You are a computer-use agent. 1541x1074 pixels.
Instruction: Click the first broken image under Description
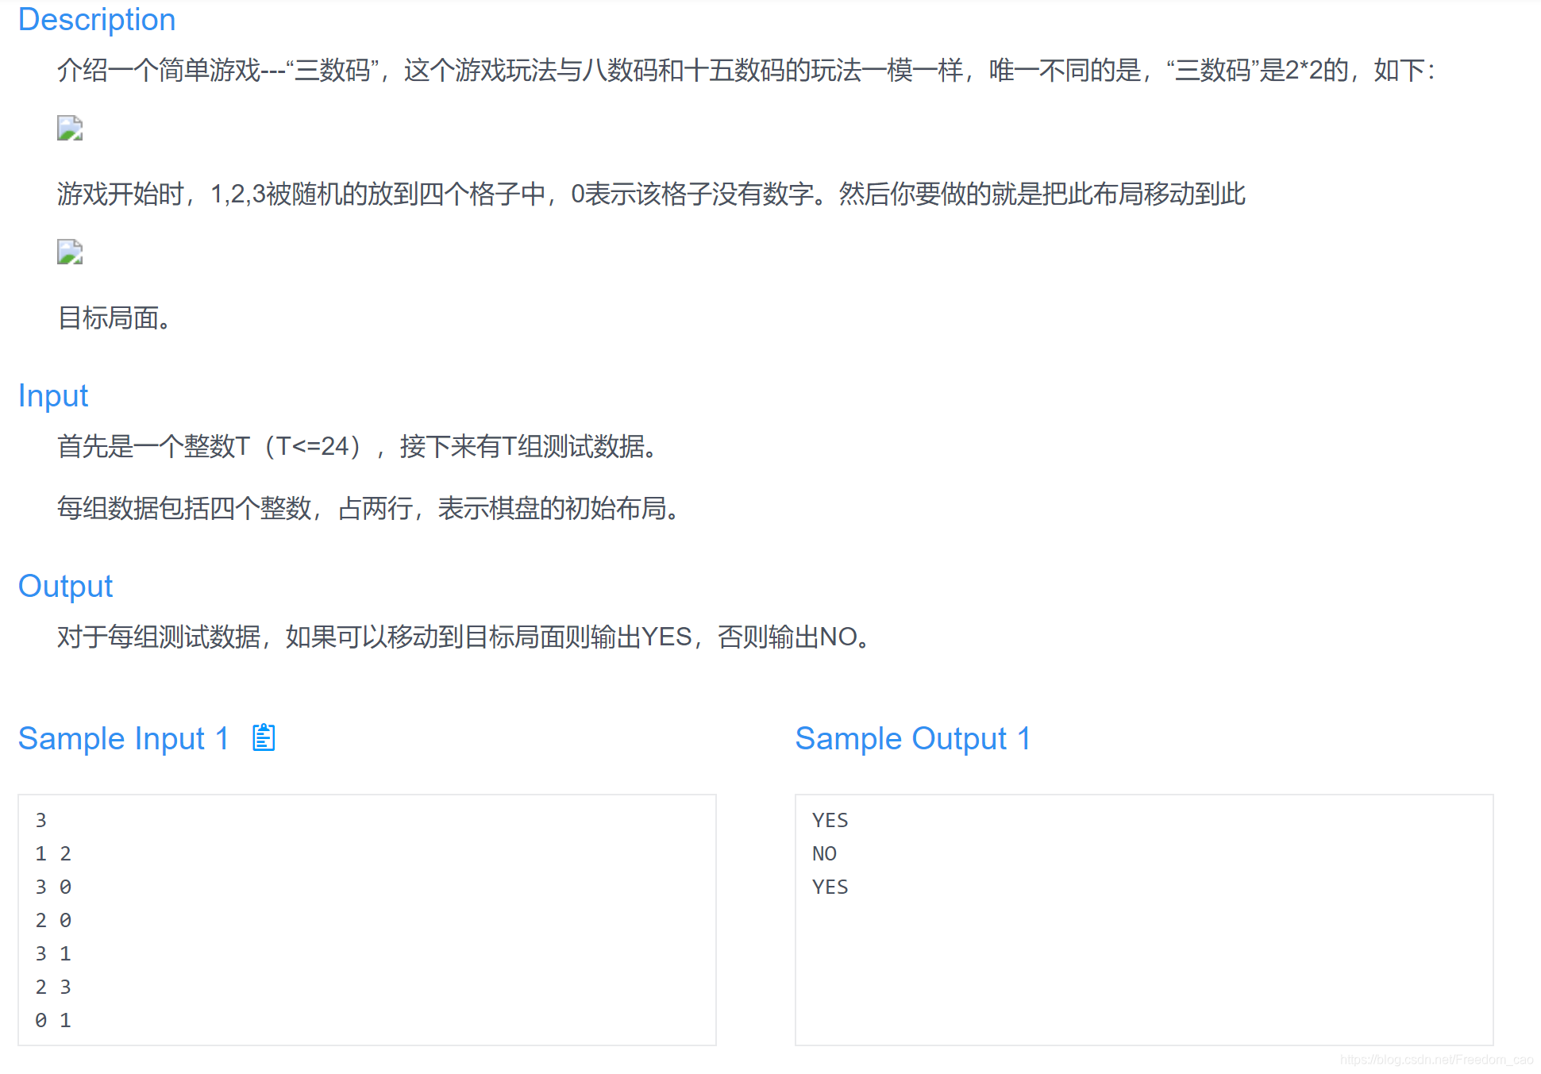coord(70,129)
